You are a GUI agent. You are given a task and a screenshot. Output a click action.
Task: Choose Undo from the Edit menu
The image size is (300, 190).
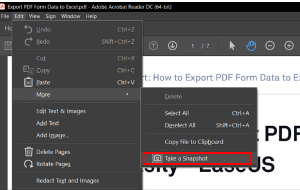[x=77, y=29]
